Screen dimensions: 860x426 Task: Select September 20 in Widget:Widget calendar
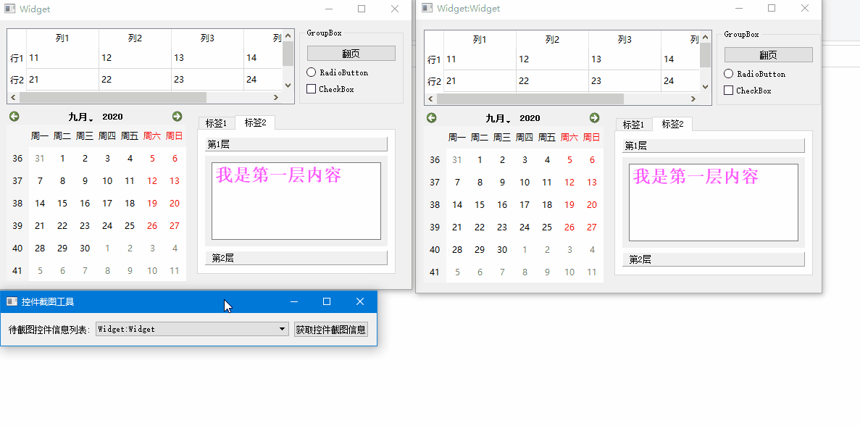tap(592, 205)
